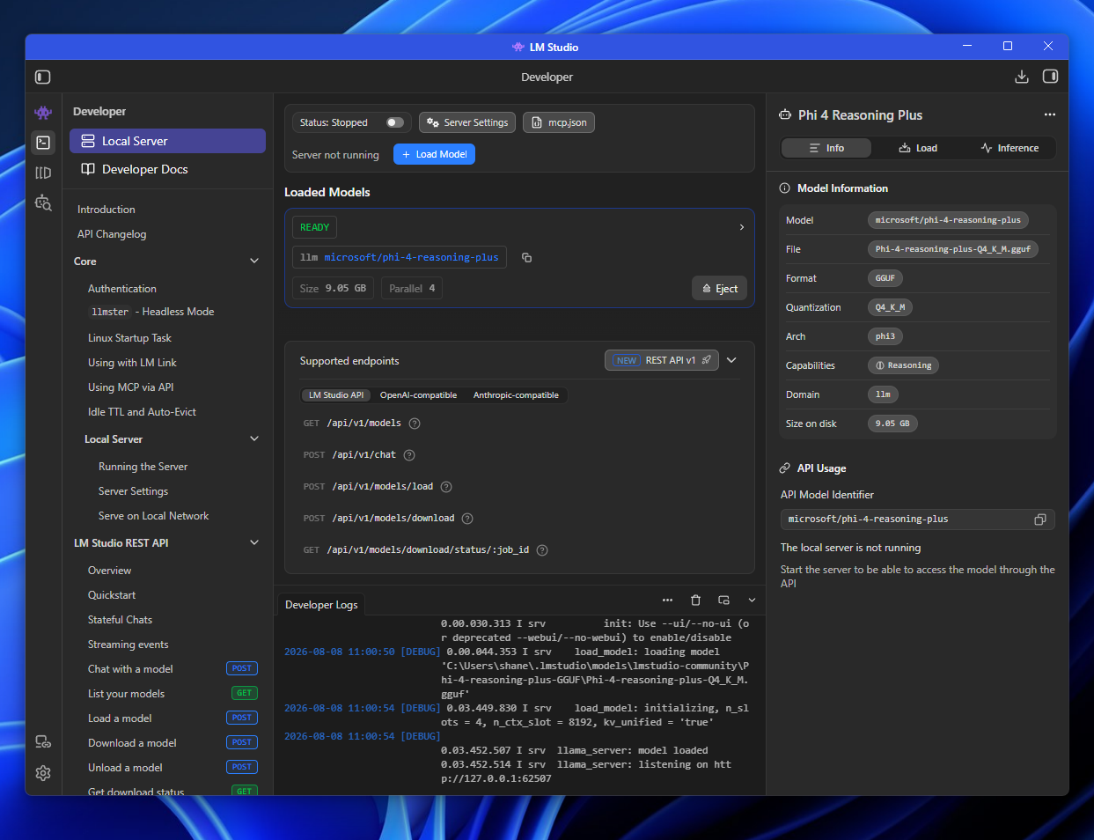The width and height of the screenshot is (1094, 840).
Task: Open the Introduction docs page
Action: 106,210
